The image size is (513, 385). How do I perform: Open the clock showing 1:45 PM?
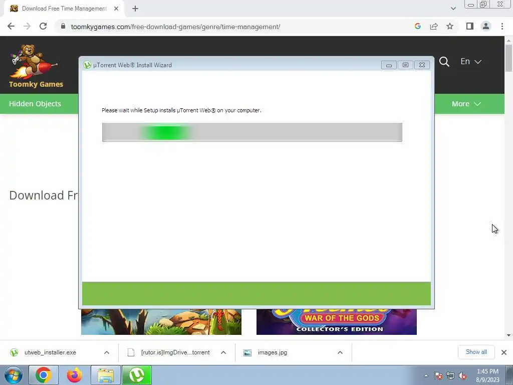coord(487,375)
